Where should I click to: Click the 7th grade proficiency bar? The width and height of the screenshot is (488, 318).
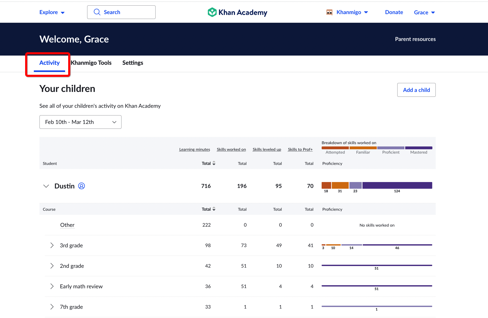pyautogui.click(x=377, y=306)
